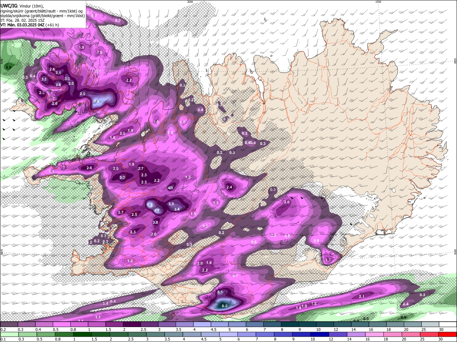Click the 6.8 precipitation maximum on south coast

(225, 305)
